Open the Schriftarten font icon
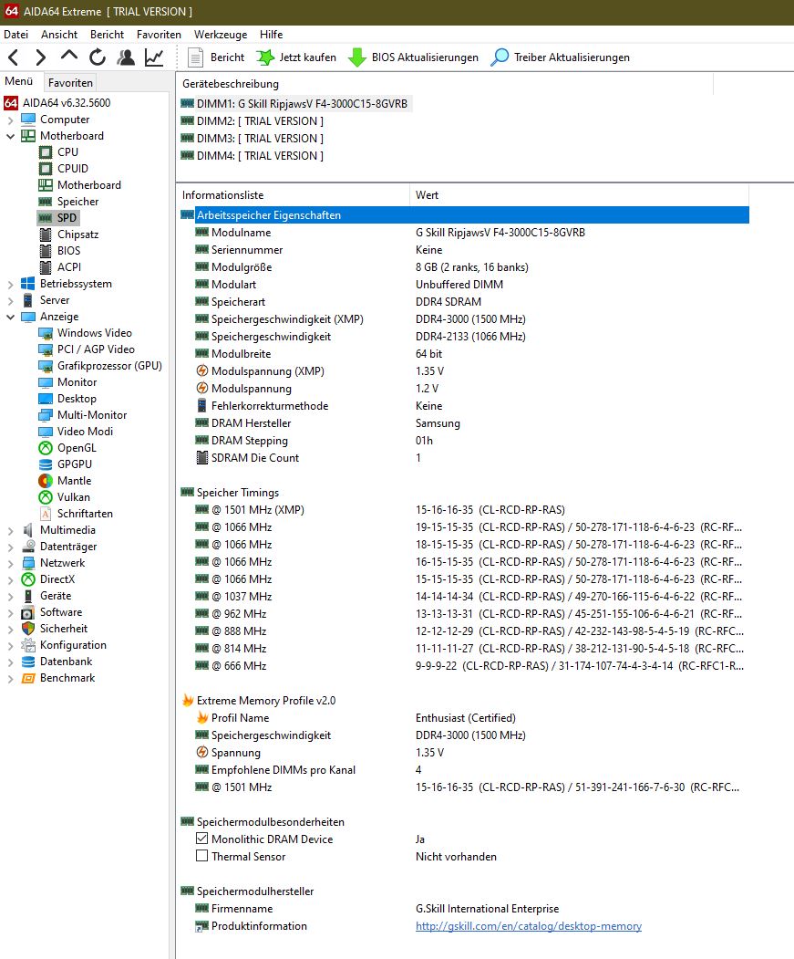 click(x=46, y=514)
